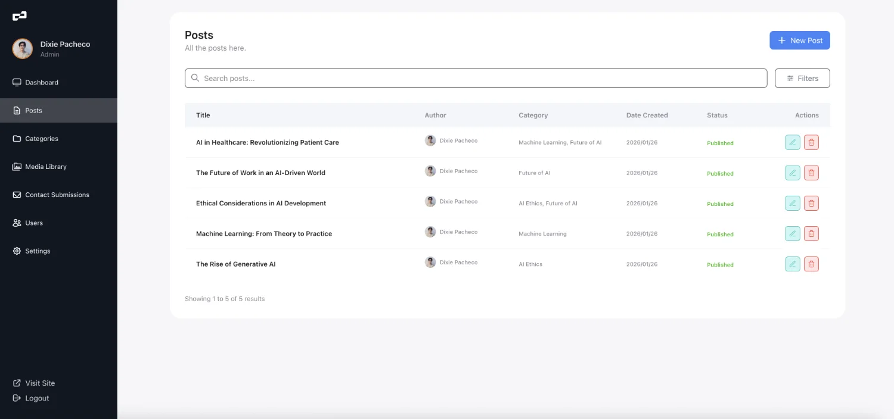Click the search magnifier icon in the search bar
This screenshot has height=419, width=894.
195,78
